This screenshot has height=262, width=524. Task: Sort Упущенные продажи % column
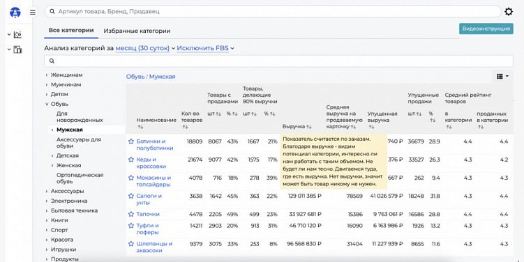[433, 120]
